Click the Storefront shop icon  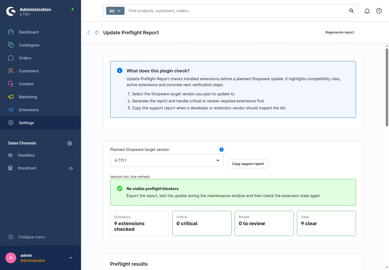pos(10,168)
